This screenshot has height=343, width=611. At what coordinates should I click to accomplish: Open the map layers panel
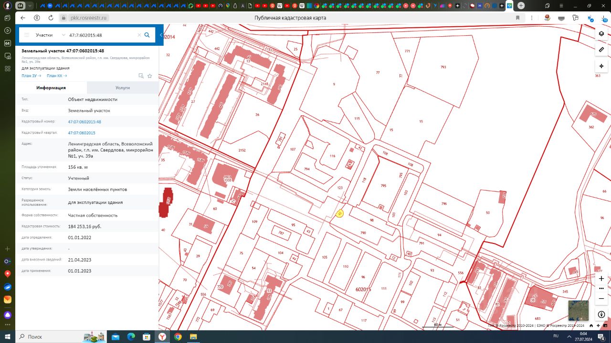click(x=601, y=34)
